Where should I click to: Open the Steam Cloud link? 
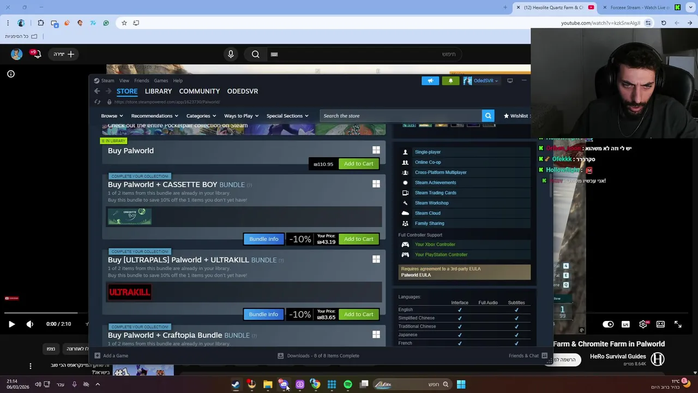click(428, 213)
